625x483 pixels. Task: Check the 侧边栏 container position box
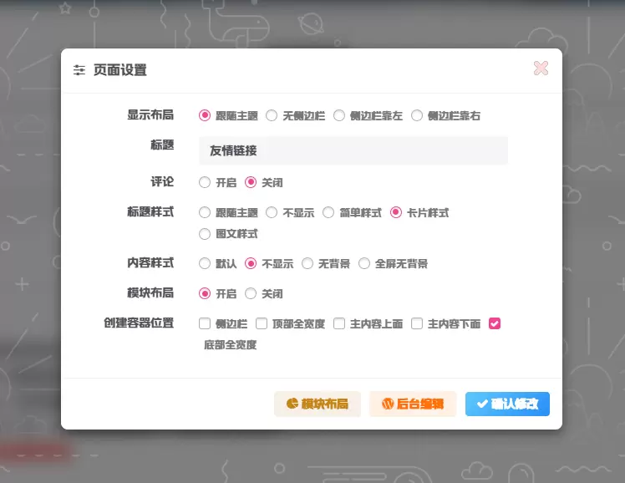(x=205, y=323)
